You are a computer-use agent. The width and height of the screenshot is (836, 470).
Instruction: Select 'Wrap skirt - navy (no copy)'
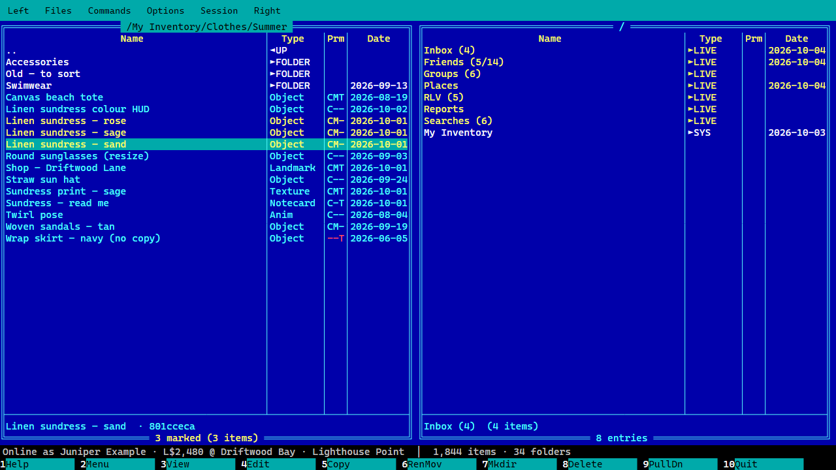click(207, 238)
